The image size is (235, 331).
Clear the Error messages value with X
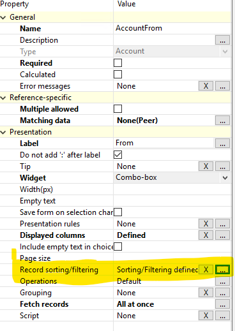click(x=206, y=86)
